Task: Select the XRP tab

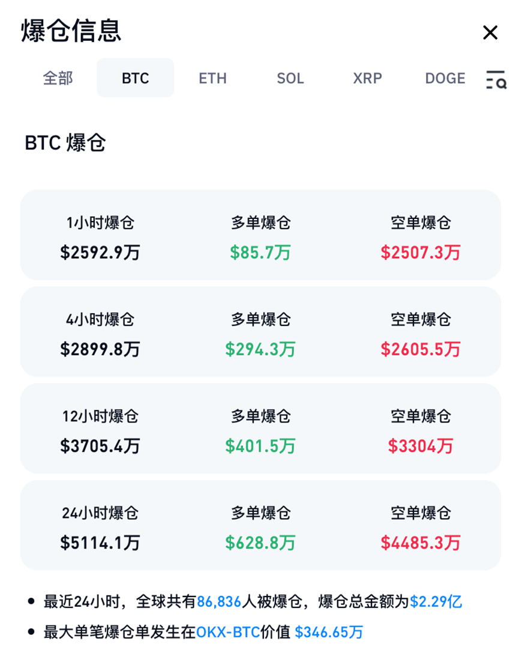Action: tap(368, 78)
